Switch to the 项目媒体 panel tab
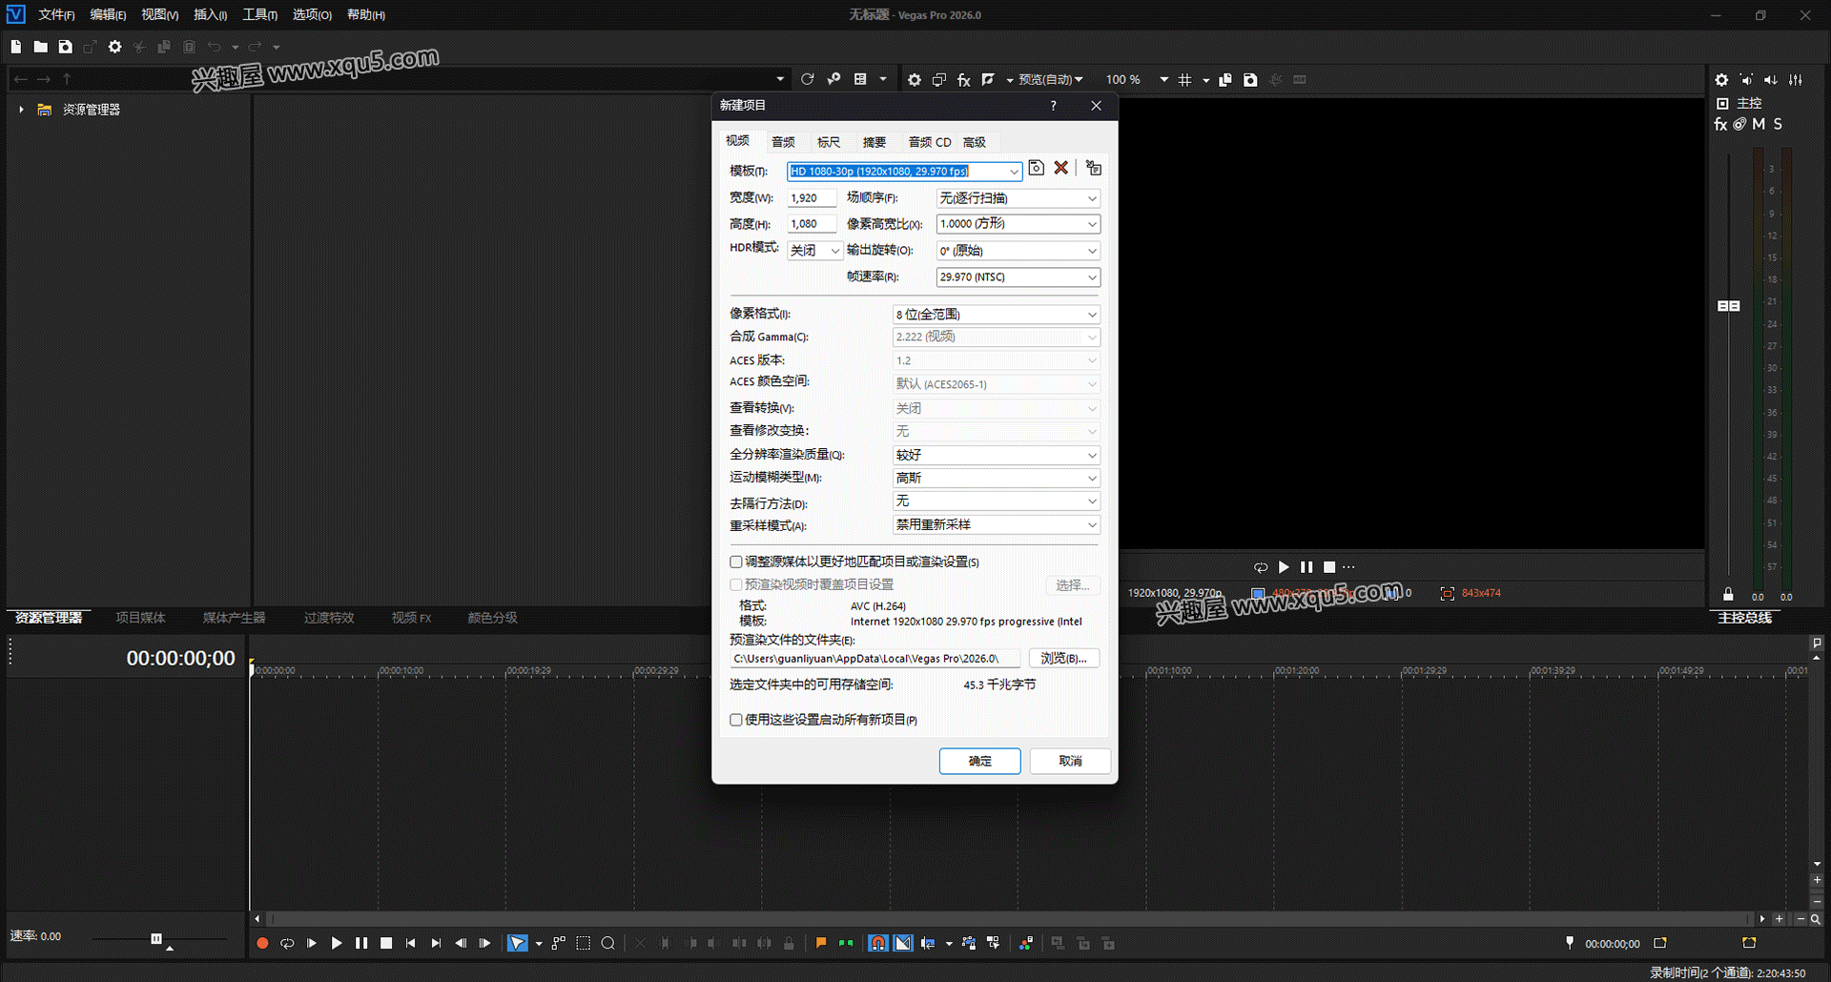 click(140, 618)
